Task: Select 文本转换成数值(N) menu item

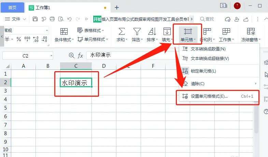Action: click(219, 49)
